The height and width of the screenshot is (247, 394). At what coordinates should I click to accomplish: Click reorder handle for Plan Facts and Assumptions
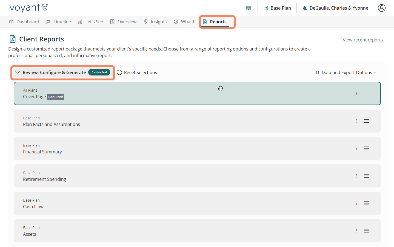[366, 121]
